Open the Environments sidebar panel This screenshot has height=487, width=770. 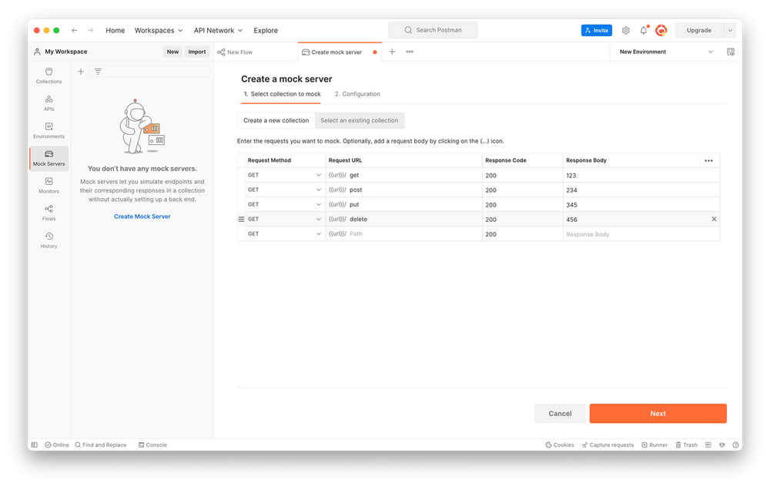49,131
